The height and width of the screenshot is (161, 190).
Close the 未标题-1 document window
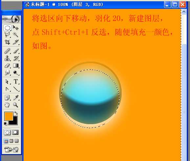[182, 5]
